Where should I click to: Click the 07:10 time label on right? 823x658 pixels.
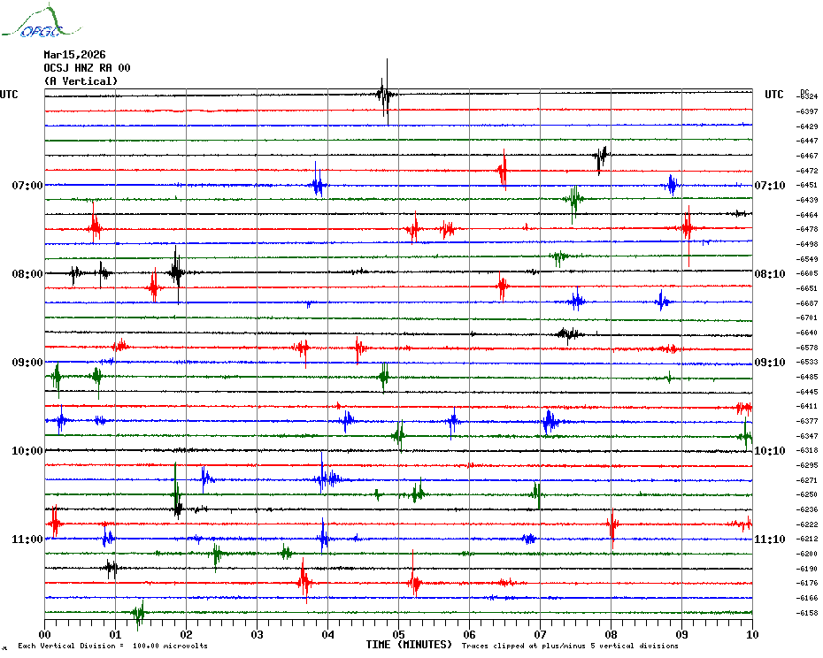769,186
